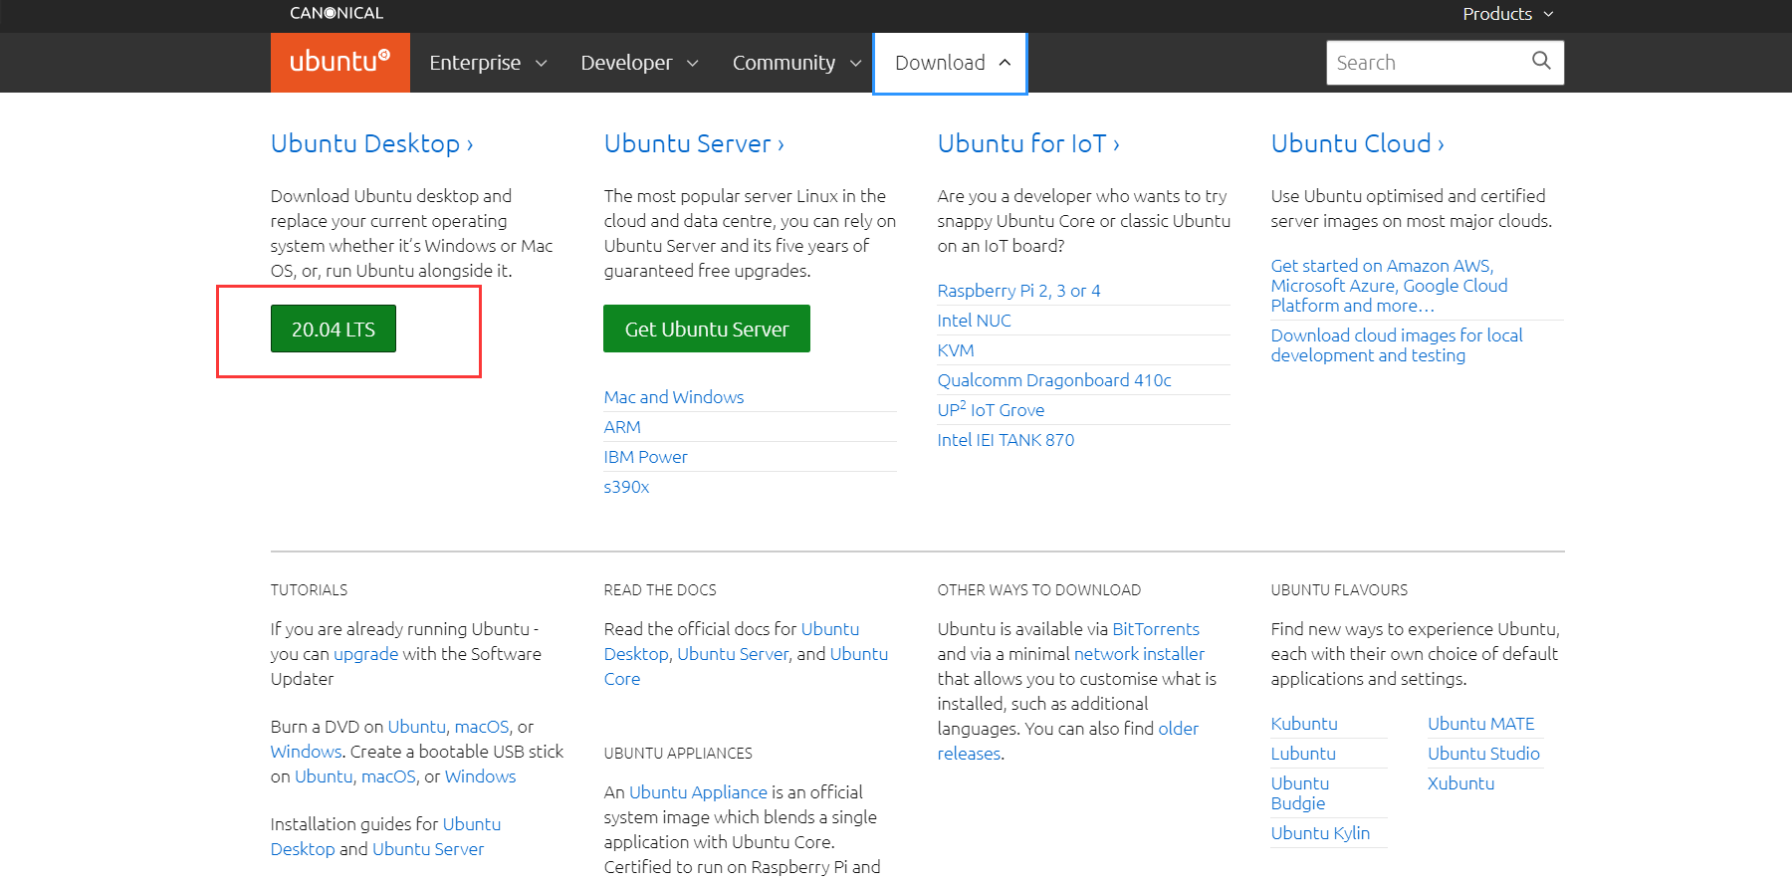
Task: Expand the Community menu
Action: coord(795,63)
